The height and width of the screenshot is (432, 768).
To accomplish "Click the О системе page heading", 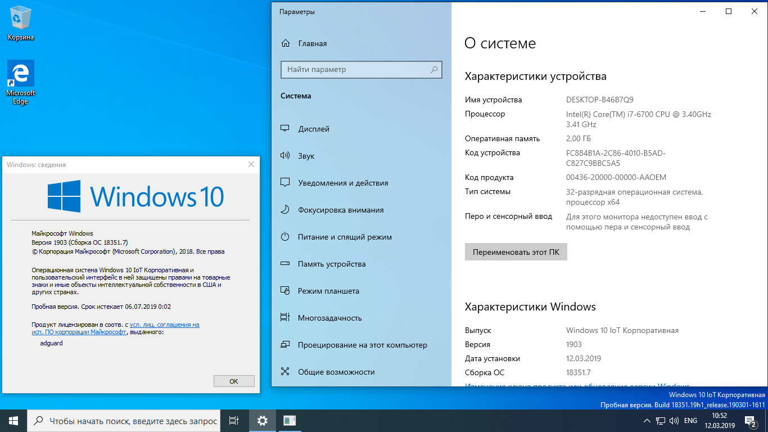I will (x=500, y=43).
